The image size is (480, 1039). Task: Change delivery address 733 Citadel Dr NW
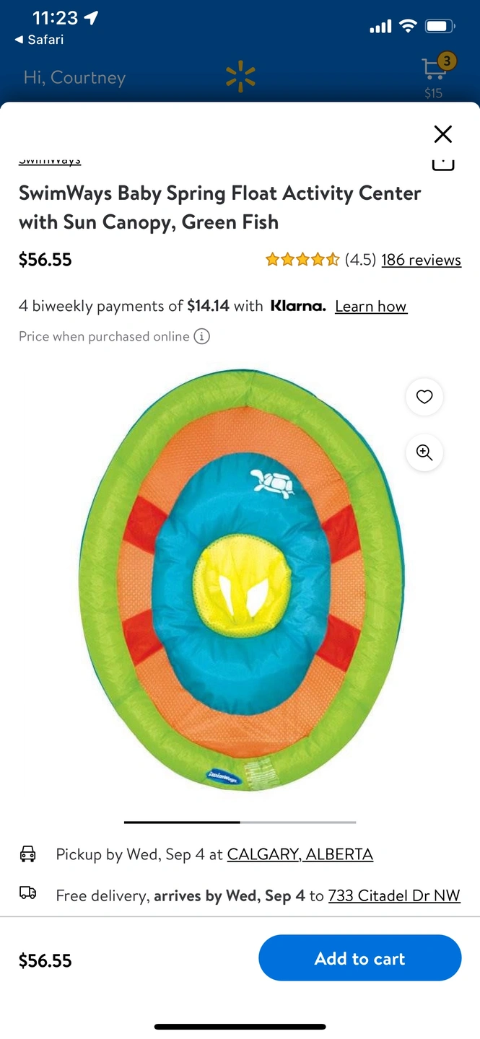(394, 895)
